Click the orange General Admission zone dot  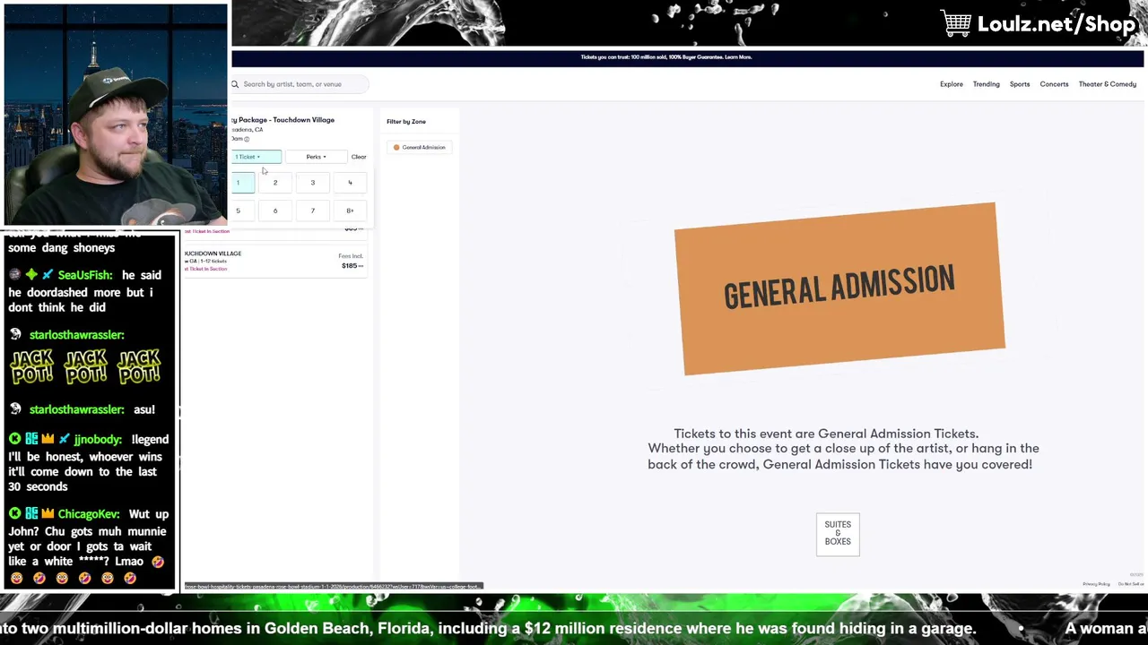(396, 147)
